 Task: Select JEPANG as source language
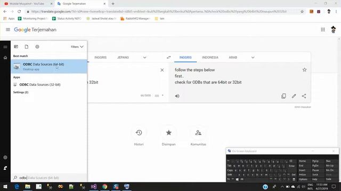(x=123, y=57)
